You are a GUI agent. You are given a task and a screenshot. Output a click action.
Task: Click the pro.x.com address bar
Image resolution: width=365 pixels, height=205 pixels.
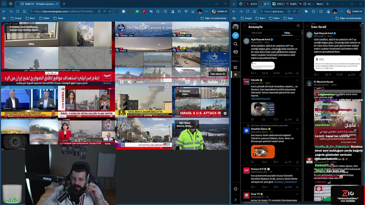coord(274,11)
